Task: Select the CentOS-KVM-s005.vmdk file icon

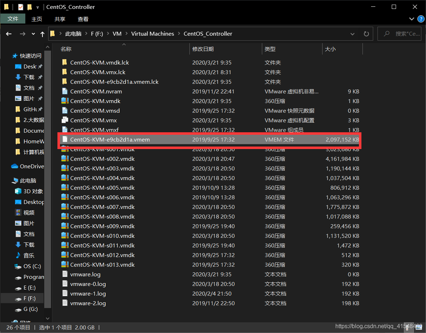Action: [65, 188]
